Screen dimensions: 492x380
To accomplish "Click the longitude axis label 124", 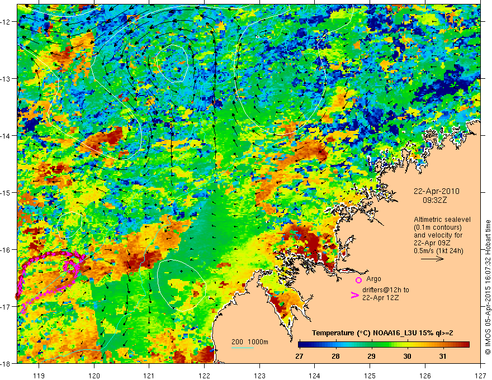I will (314, 376).
